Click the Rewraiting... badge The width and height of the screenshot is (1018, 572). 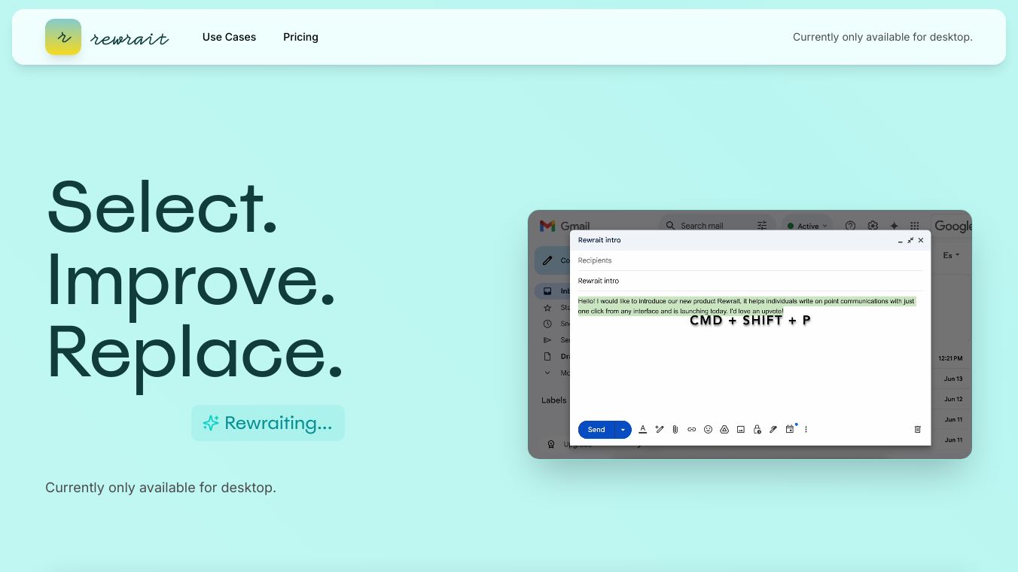coord(268,423)
